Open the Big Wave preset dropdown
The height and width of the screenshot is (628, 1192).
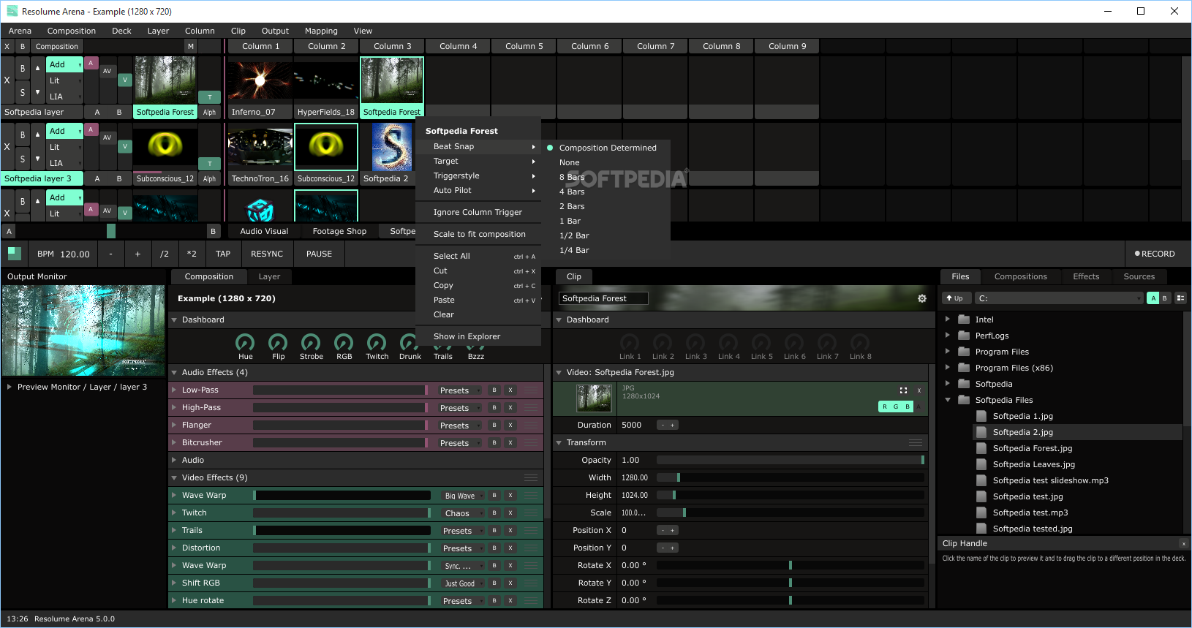[464, 496]
